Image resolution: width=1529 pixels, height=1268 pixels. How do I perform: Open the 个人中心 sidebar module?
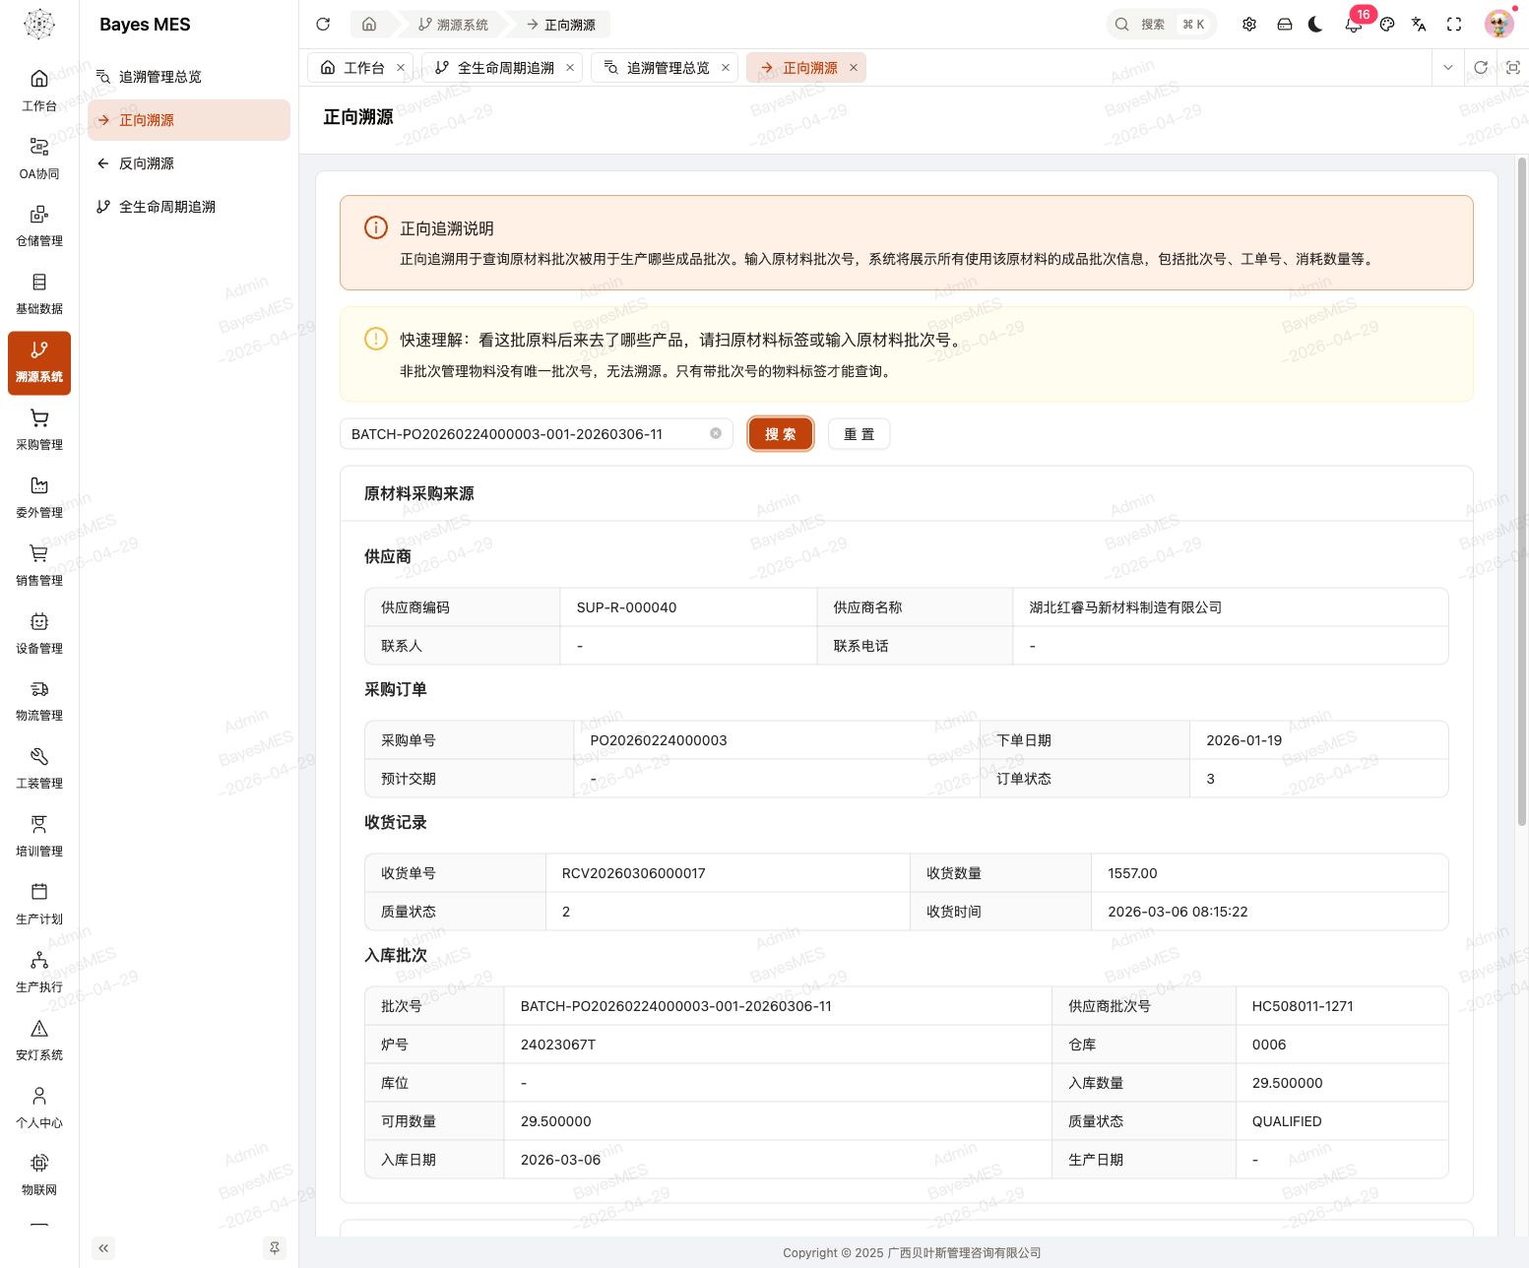click(39, 1109)
